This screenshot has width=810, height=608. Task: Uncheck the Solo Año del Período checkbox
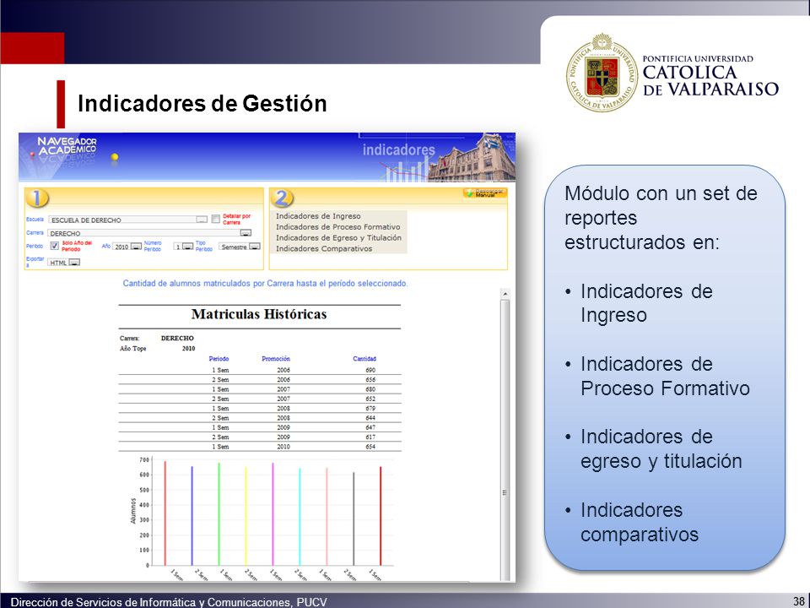point(54,246)
